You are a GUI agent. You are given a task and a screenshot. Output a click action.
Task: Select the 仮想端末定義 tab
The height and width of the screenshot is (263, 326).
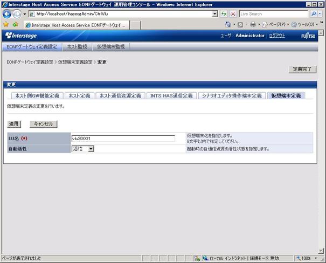coord(286,95)
